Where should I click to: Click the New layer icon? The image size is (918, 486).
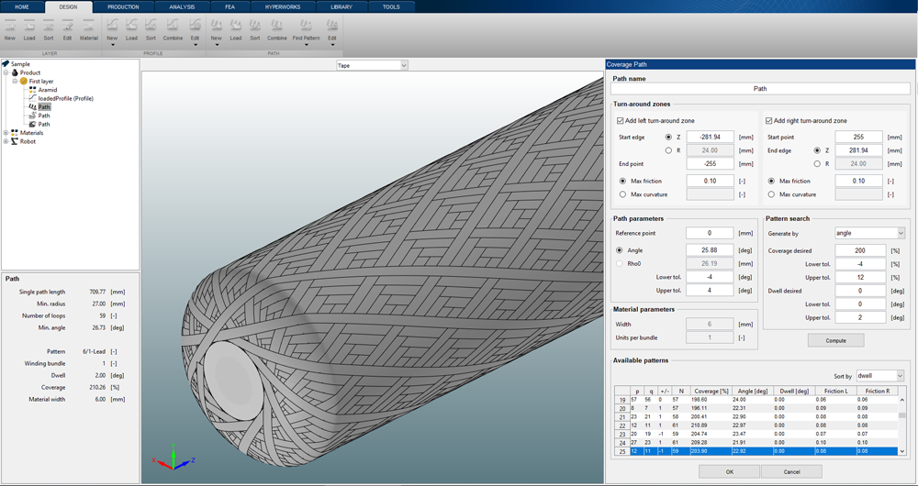click(x=9, y=27)
